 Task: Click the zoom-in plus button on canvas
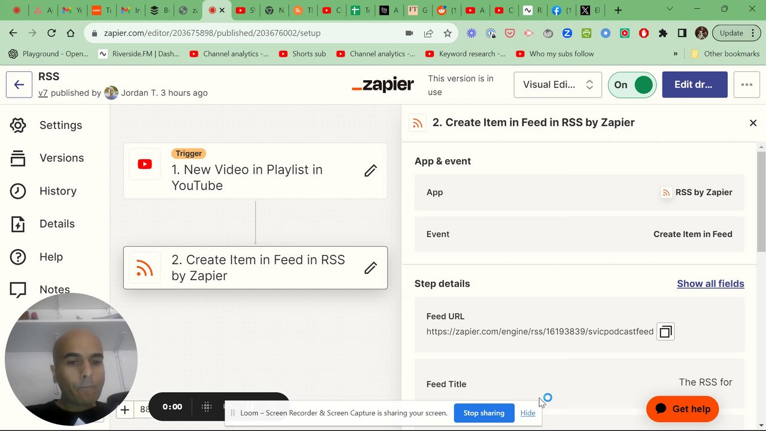coord(124,409)
